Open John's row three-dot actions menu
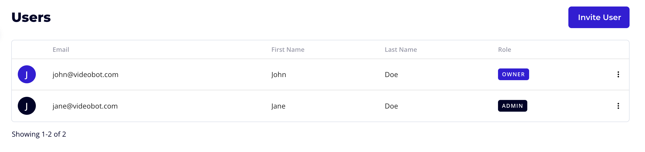Viewport: 645px width, 152px height. 618,74
